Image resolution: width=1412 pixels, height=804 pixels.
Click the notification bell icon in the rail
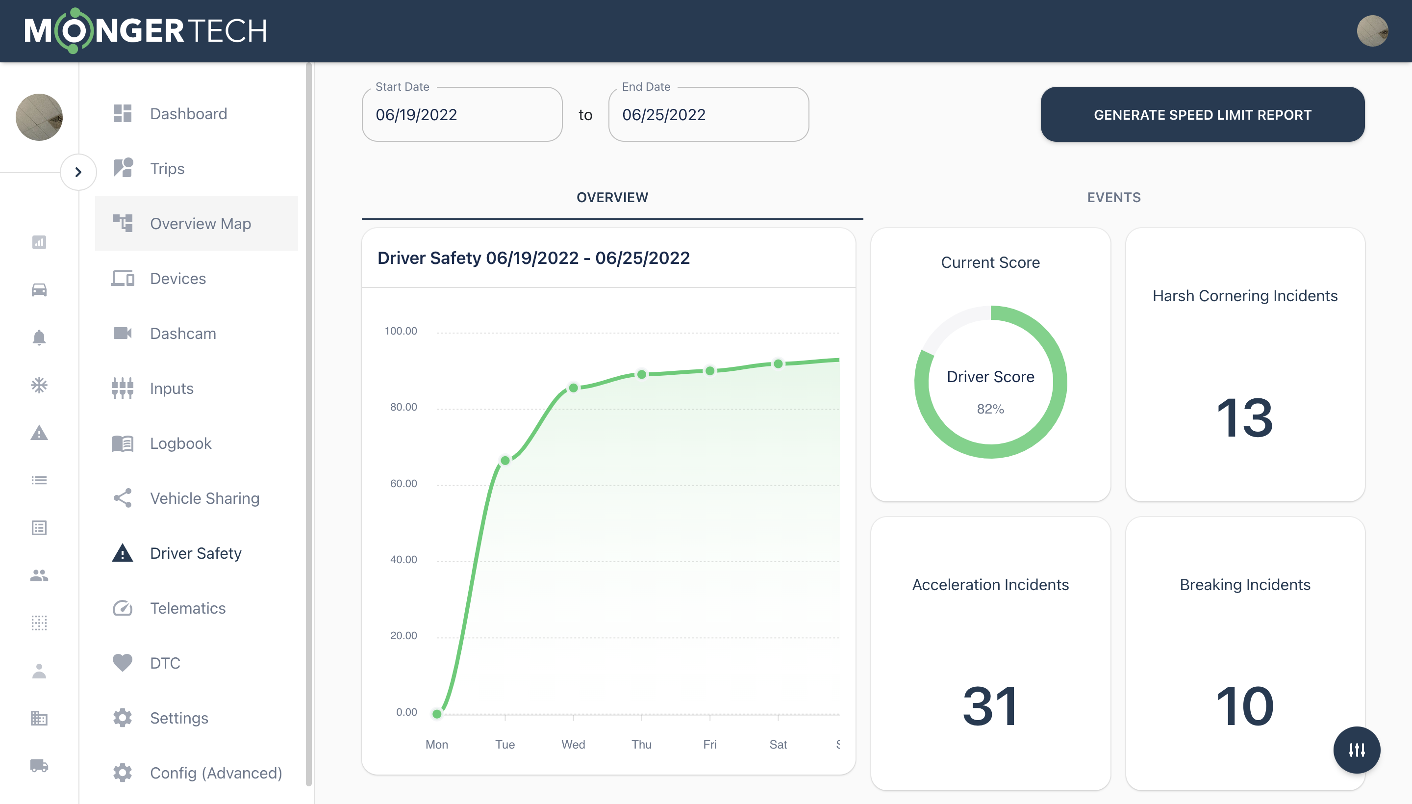coord(39,337)
